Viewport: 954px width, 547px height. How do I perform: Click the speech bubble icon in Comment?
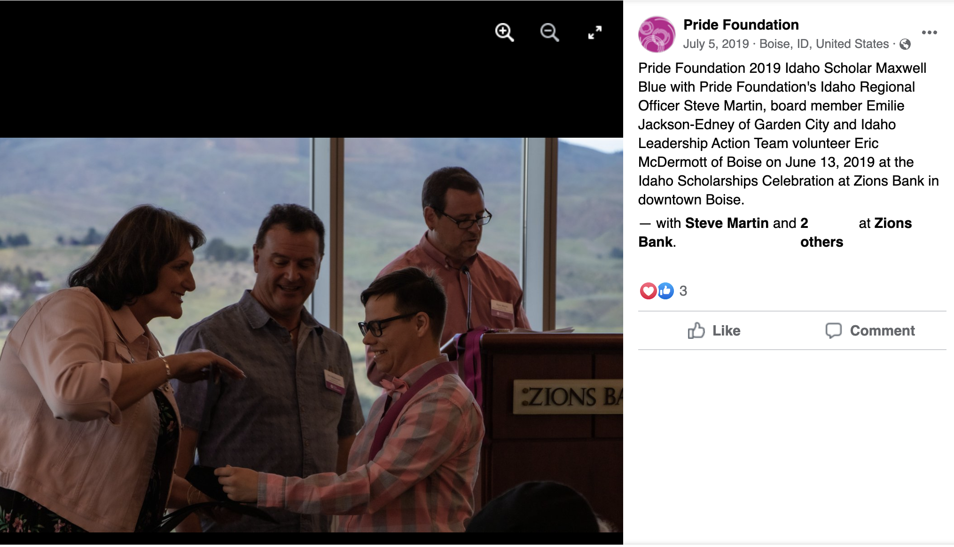click(x=833, y=330)
